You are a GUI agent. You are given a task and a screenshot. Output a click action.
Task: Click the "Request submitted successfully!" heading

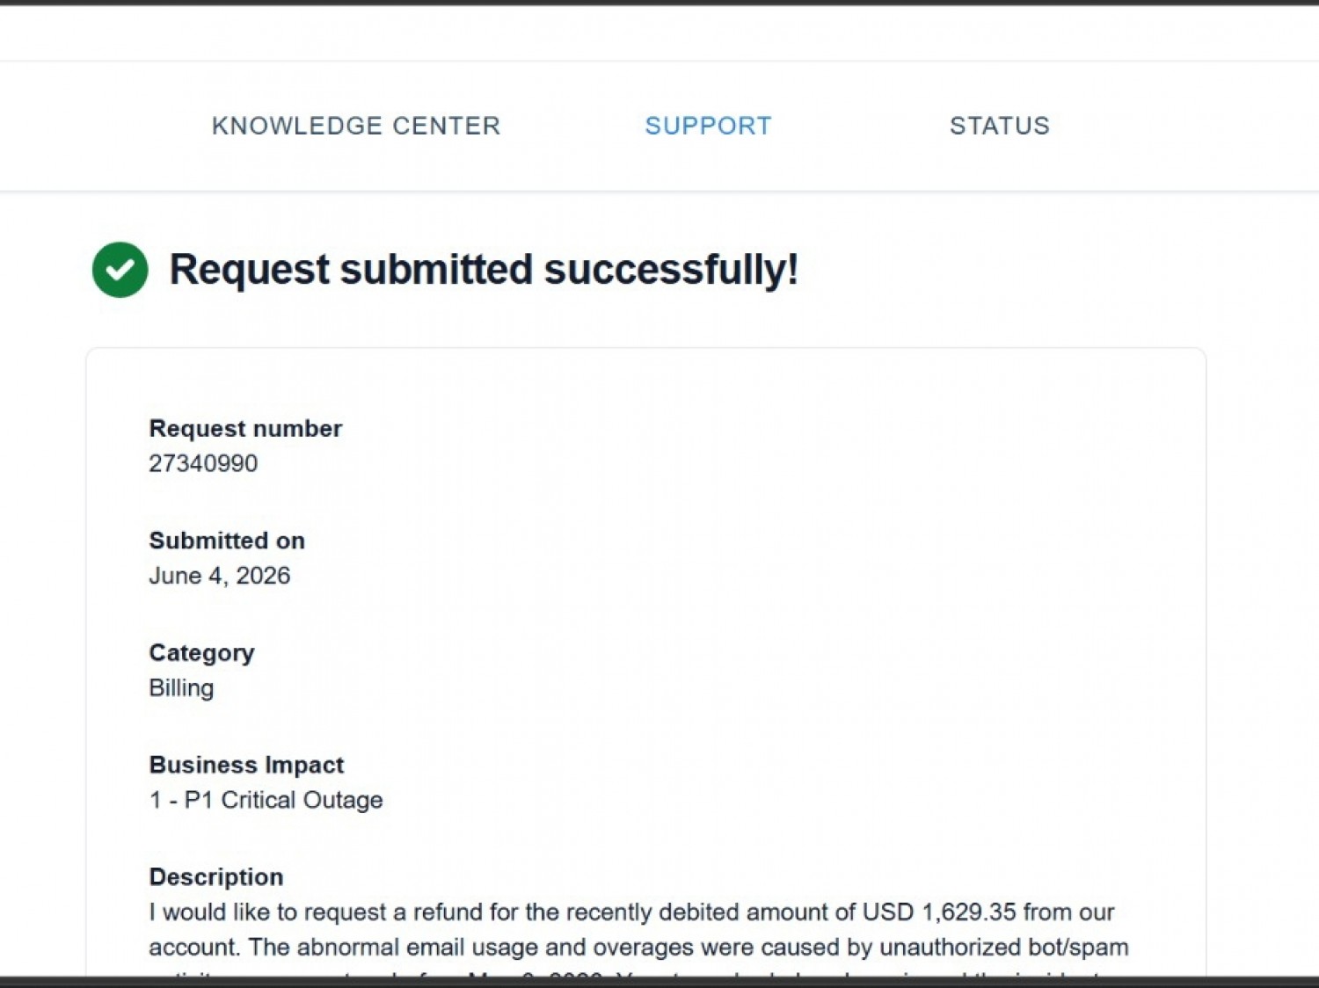click(x=484, y=269)
